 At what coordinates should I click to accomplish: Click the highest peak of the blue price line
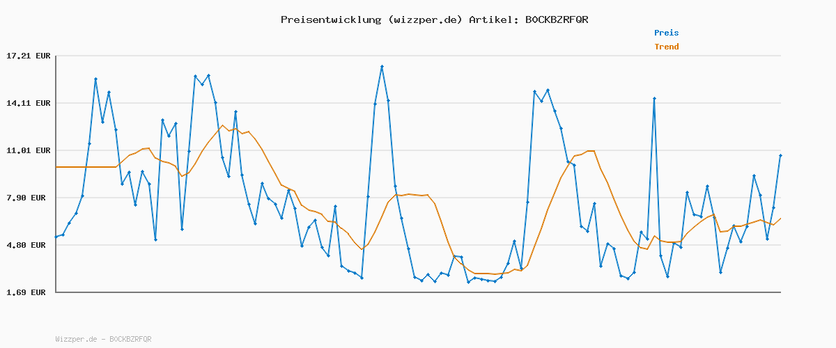(x=382, y=67)
